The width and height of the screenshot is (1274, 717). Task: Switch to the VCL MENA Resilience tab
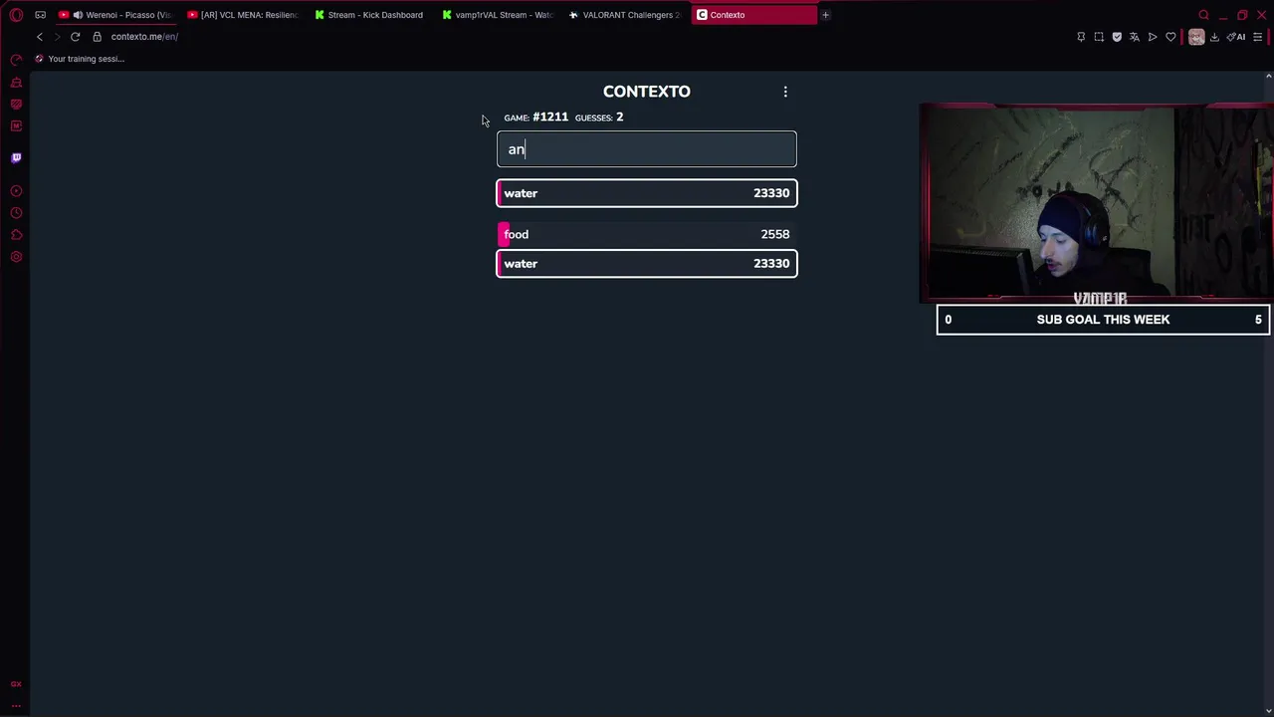point(243,15)
